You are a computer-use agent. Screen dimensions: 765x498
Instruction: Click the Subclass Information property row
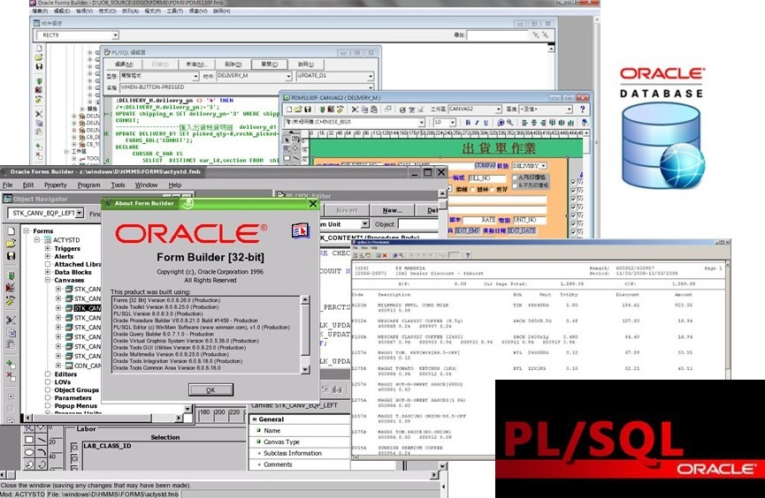300,453
